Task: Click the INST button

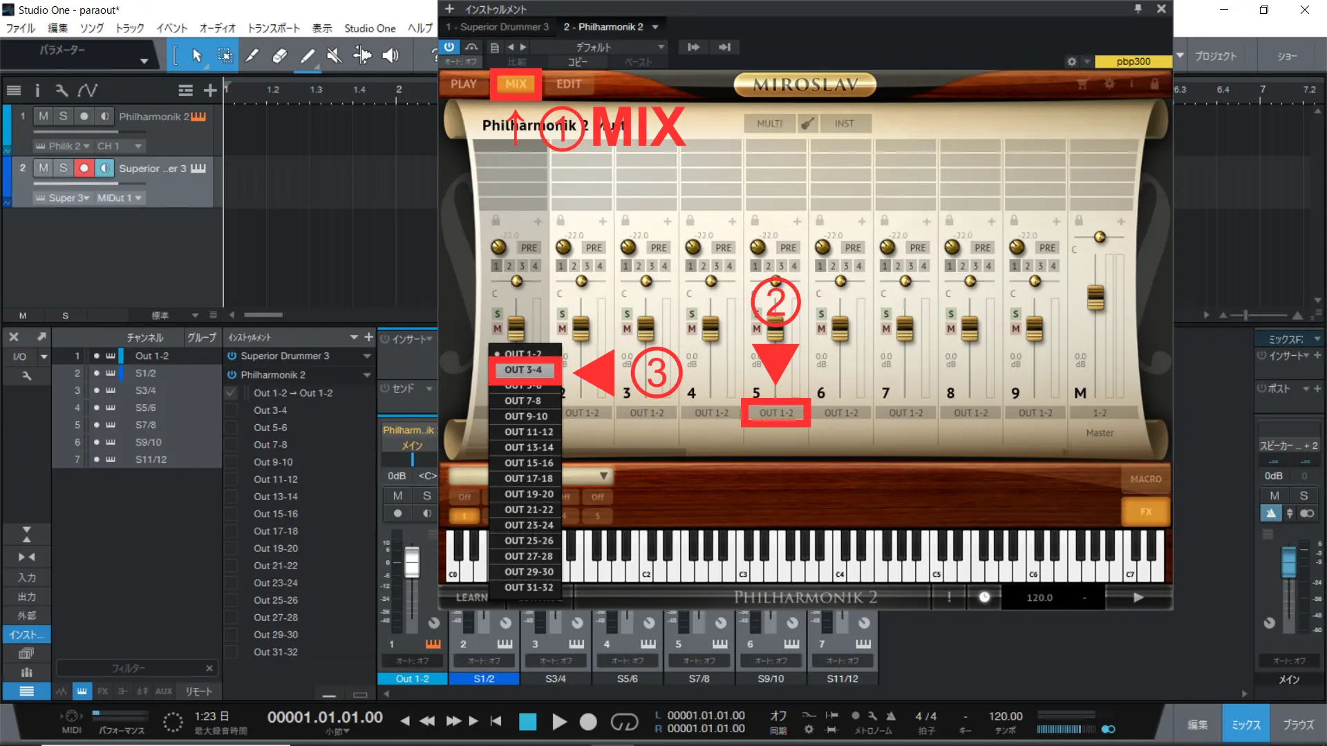Action: (844, 123)
